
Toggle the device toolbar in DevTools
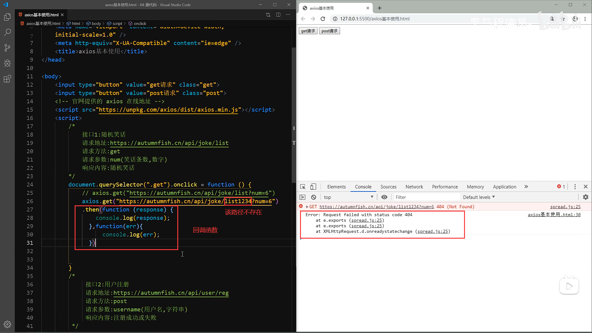tap(313, 187)
